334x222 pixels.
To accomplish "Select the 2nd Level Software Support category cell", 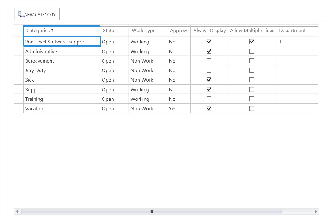I will 62,42.
